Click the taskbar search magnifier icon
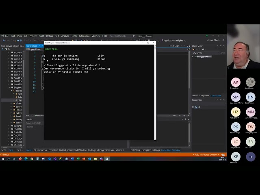 (x=8, y=159)
